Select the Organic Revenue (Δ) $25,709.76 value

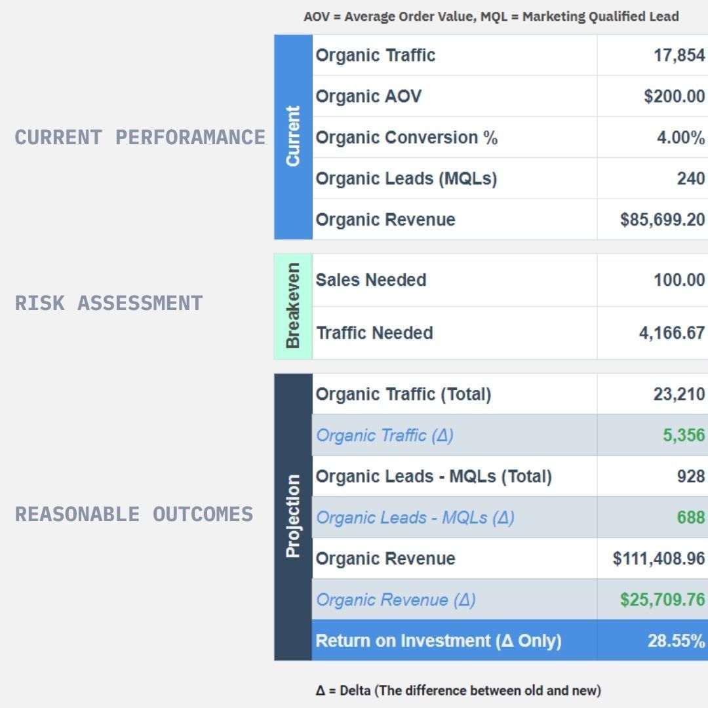662,600
